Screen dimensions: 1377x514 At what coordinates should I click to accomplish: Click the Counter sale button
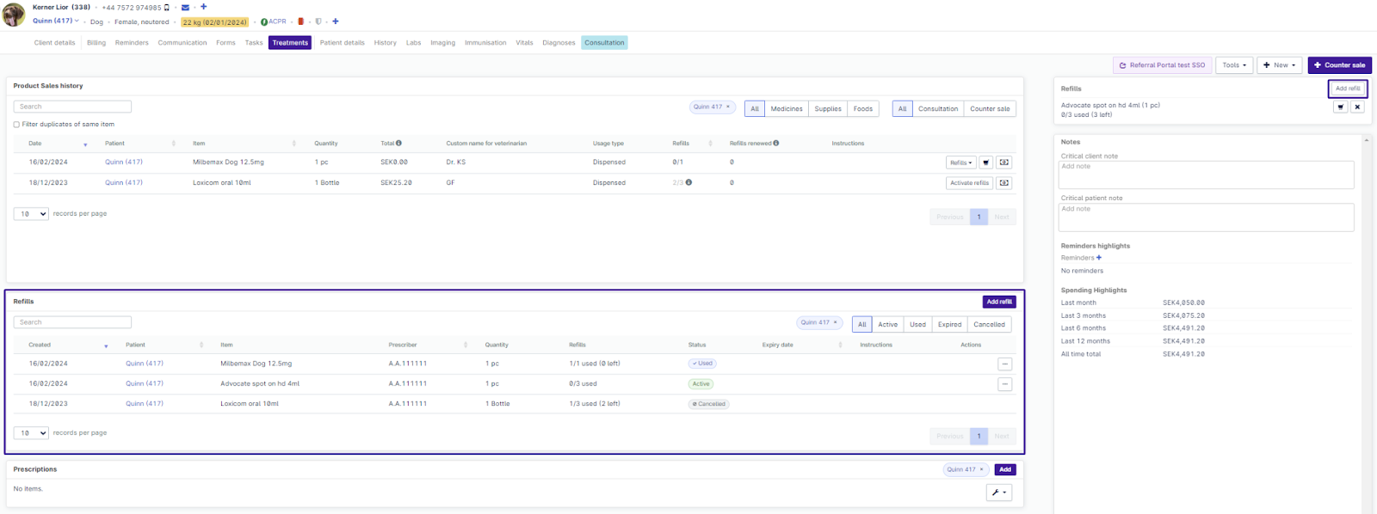(x=1339, y=65)
